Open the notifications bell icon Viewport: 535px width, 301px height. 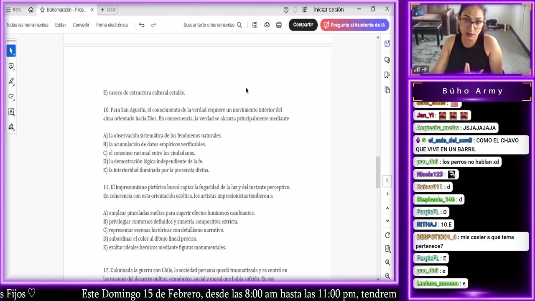click(295, 10)
